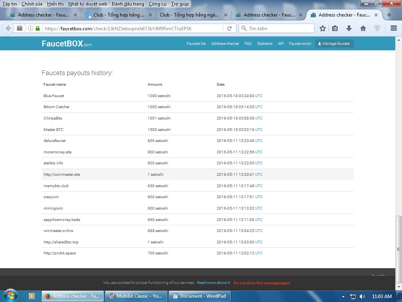Click the sapphiremoney.trade faucet name

coord(62,220)
